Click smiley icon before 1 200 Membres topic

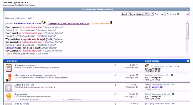[147, 66]
